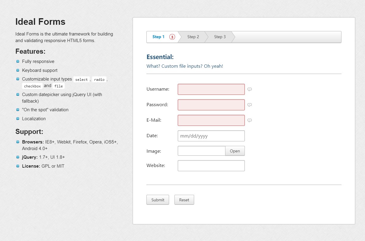Viewport: 365px width, 241px height.
Task: Click the speech bubble icon beside Password
Action: [250, 105]
